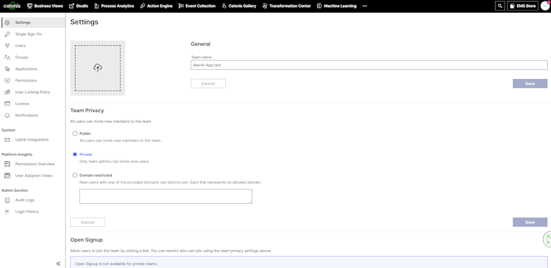
Task: Click Save in Team Privacy section
Action: [x=530, y=222]
